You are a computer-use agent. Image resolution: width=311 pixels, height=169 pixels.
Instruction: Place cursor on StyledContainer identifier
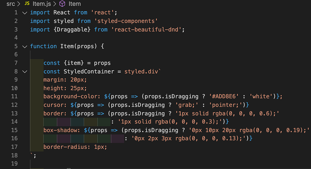tap(89, 72)
